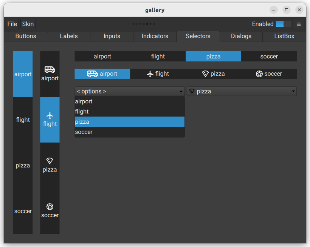Click the '< options >' combo box field

pos(130,91)
